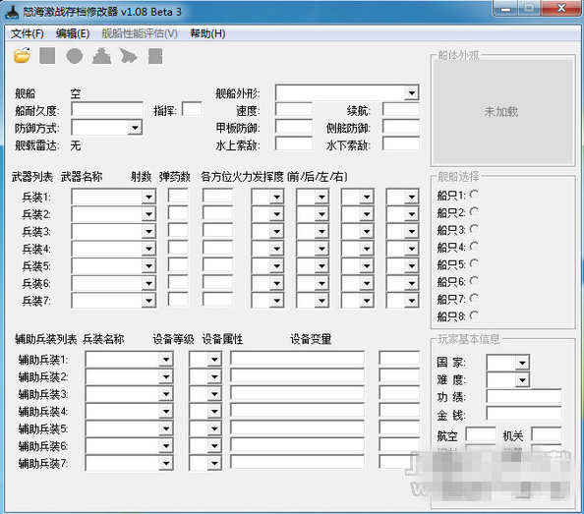The image size is (584, 514).
Task: Click the 甲板防御 input field
Action: pyautogui.click(x=294, y=127)
